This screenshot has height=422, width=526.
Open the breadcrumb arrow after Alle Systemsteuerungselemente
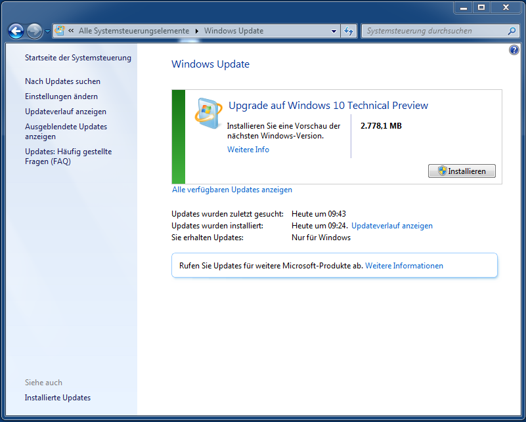tap(197, 31)
